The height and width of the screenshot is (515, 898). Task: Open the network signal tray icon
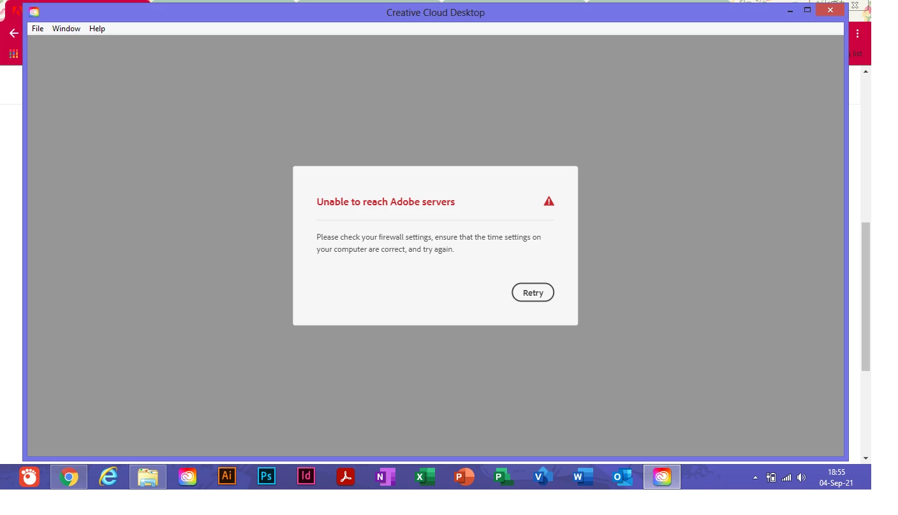786,477
